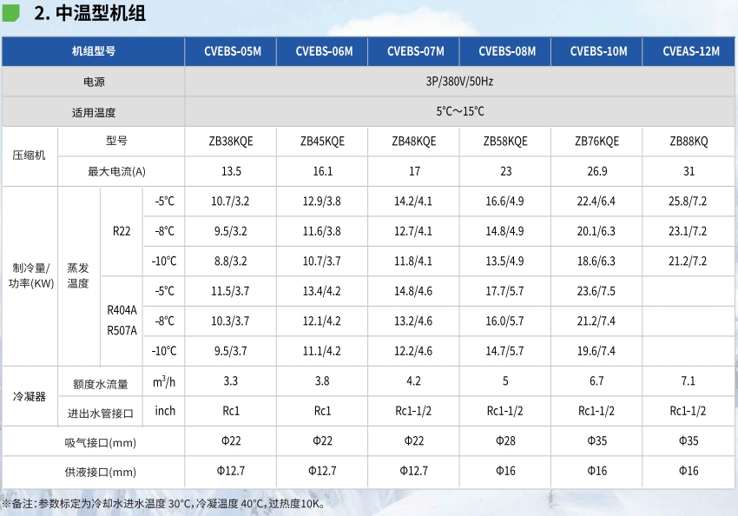Click compressor model ZB48KQE
Viewport: 738px width, 516px height.
click(413, 142)
